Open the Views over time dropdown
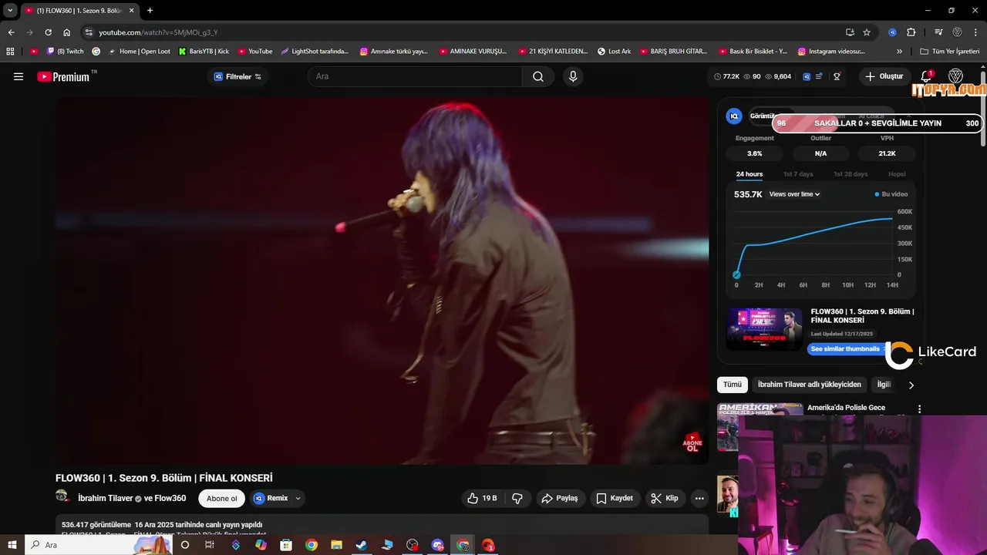 pos(794,194)
